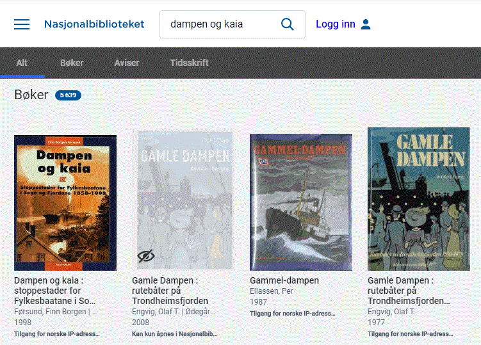481x345 pixels.
Task: Open the Gamle Dampen 1977 book cover
Action: [x=419, y=199]
